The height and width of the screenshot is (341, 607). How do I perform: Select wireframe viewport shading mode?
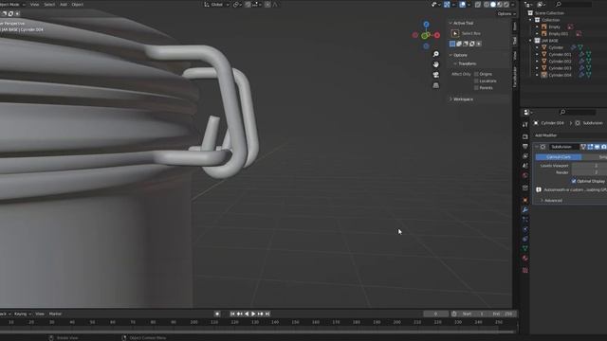(487, 5)
